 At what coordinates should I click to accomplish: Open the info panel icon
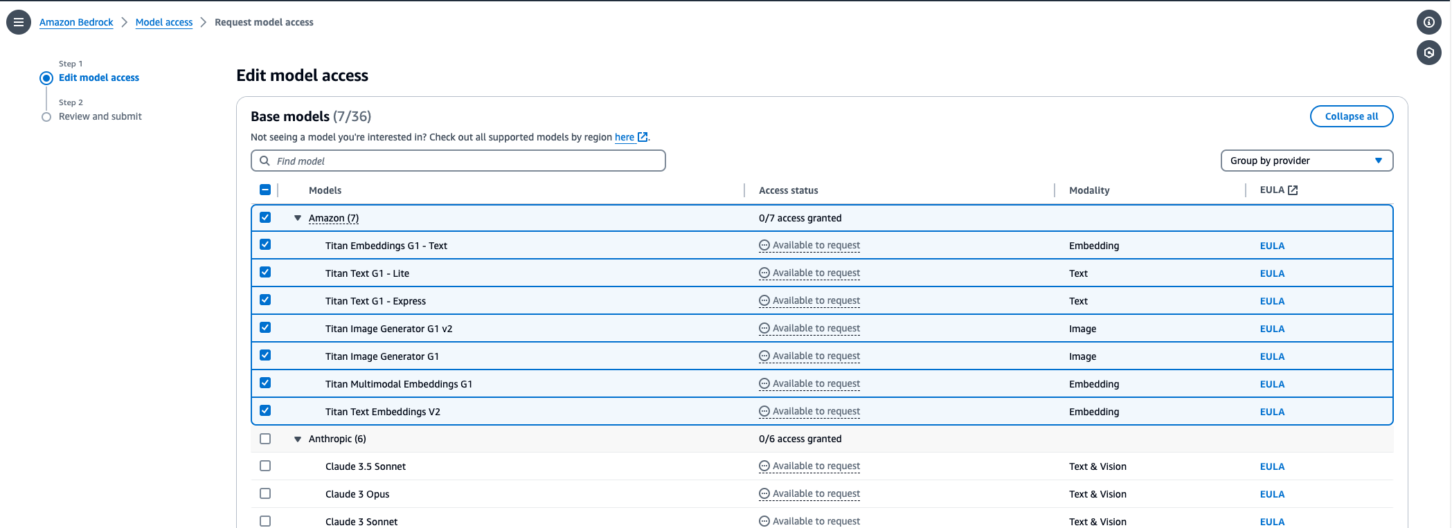coord(1428,22)
